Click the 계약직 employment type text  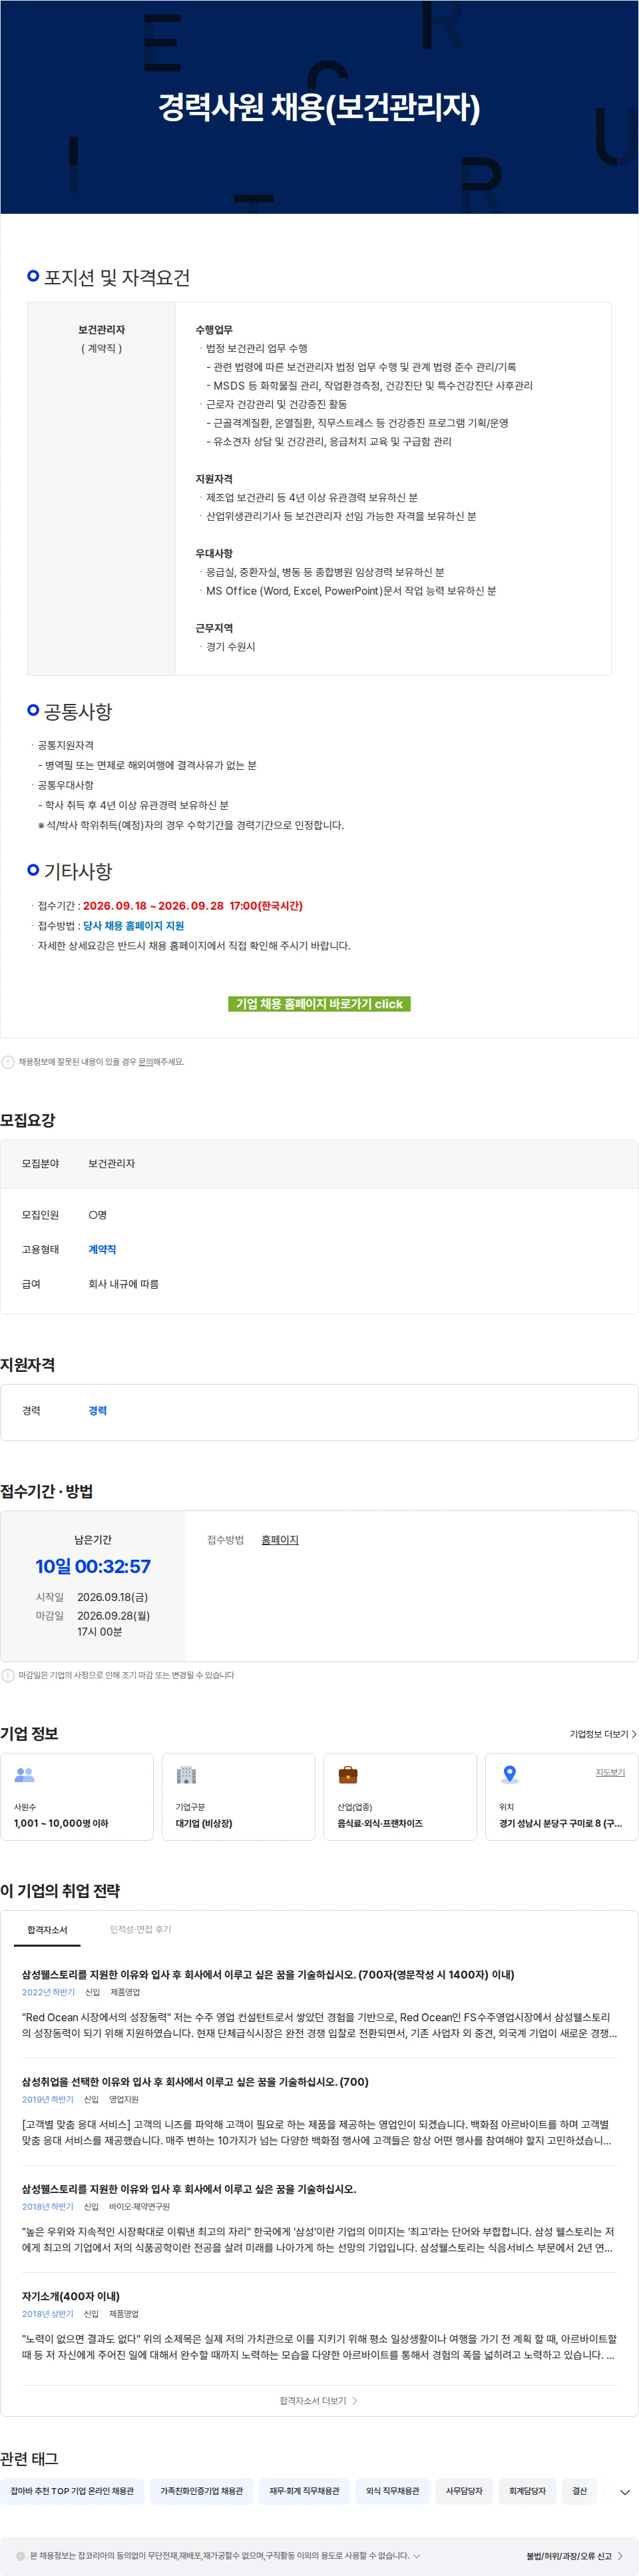(102, 1250)
